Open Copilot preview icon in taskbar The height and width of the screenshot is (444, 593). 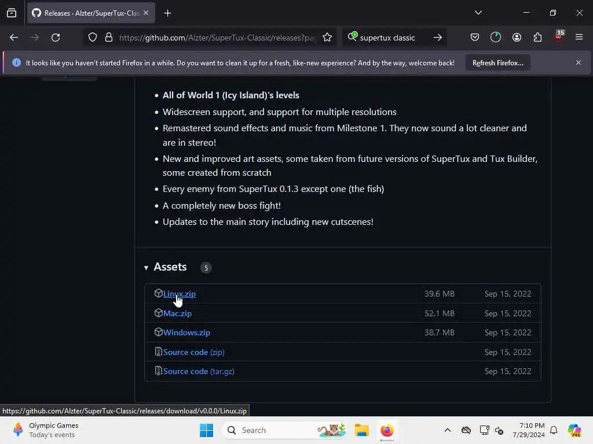pos(574,430)
